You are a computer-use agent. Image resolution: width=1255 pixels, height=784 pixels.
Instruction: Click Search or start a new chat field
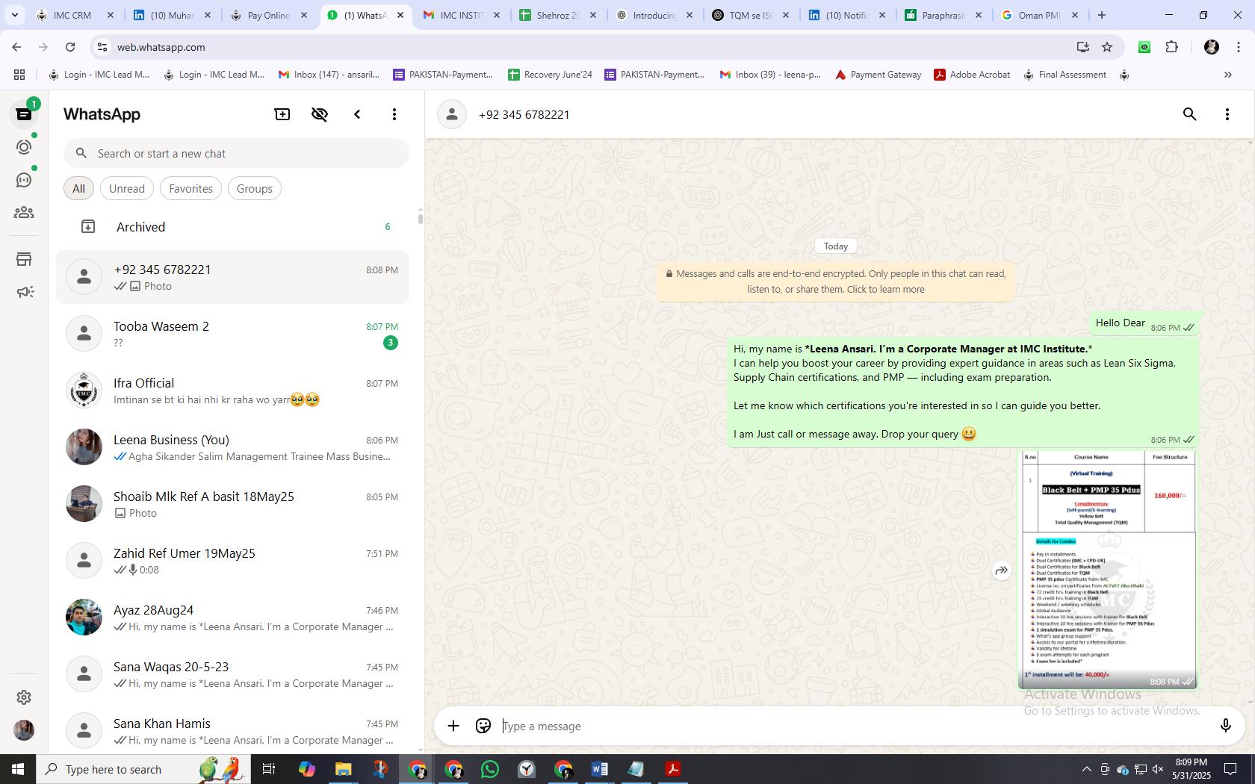click(236, 153)
